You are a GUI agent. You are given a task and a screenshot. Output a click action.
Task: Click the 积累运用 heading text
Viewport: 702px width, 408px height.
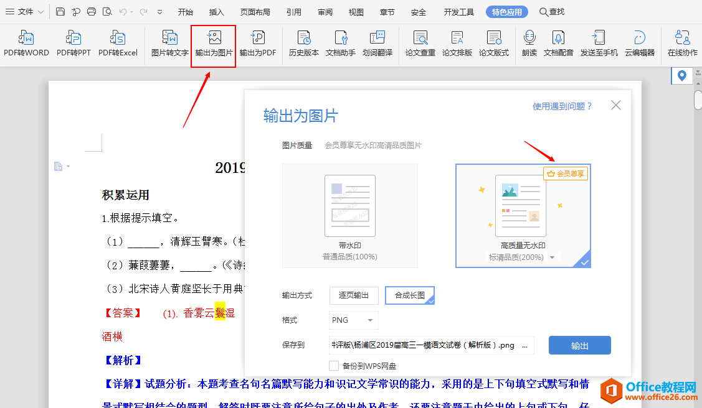[125, 195]
